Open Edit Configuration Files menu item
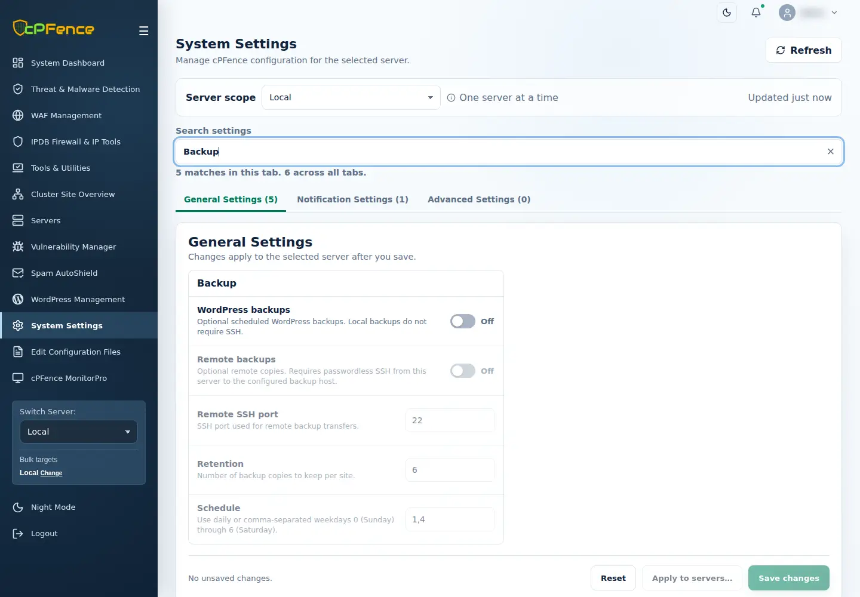860x597 pixels. click(79, 352)
